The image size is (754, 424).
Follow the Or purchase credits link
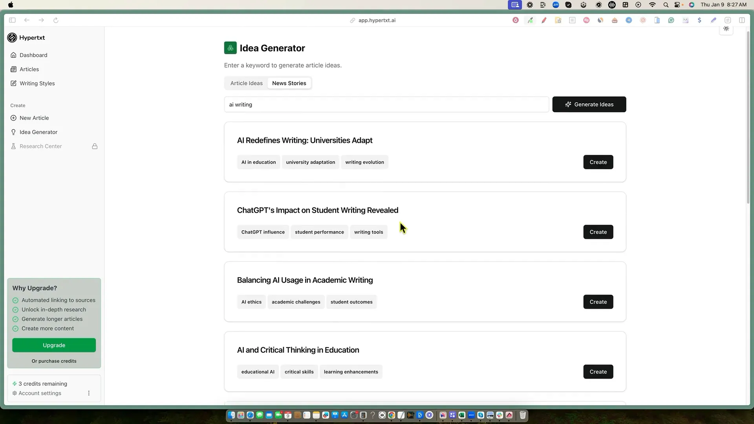pyautogui.click(x=54, y=361)
